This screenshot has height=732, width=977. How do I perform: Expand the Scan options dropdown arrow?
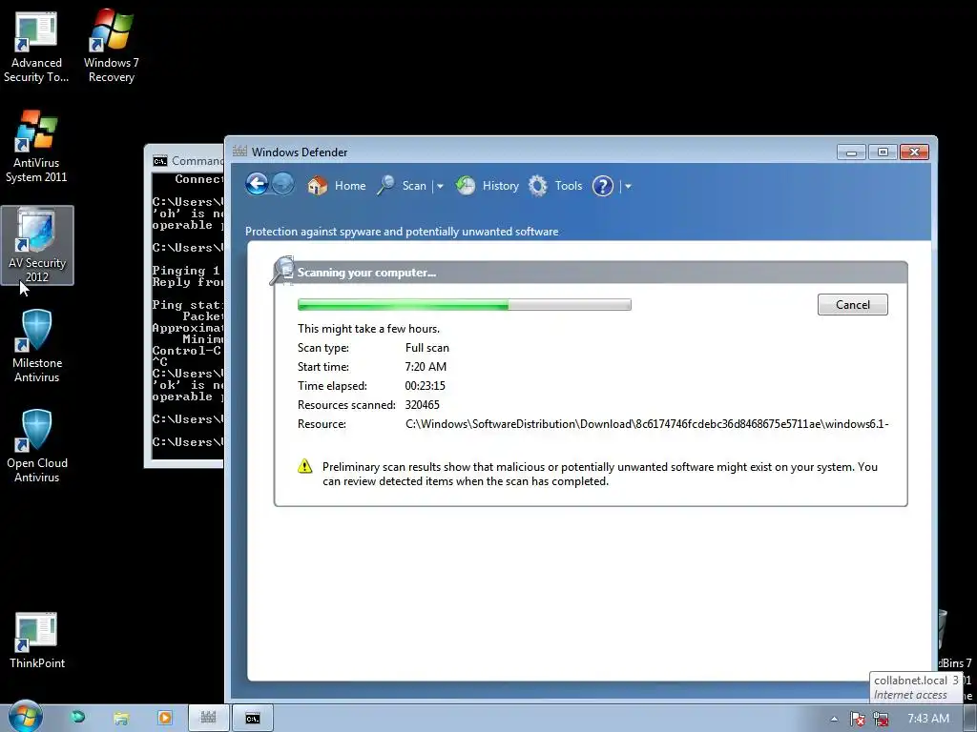(x=440, y=186)
